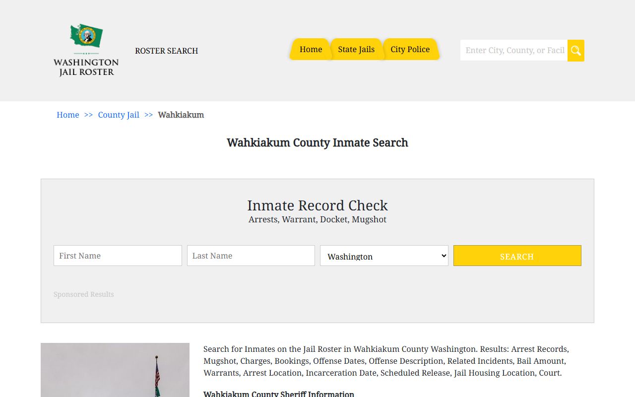Focus the City, County, or Facility search box
The height and width of the screenshot is (397, 635).
514,50
